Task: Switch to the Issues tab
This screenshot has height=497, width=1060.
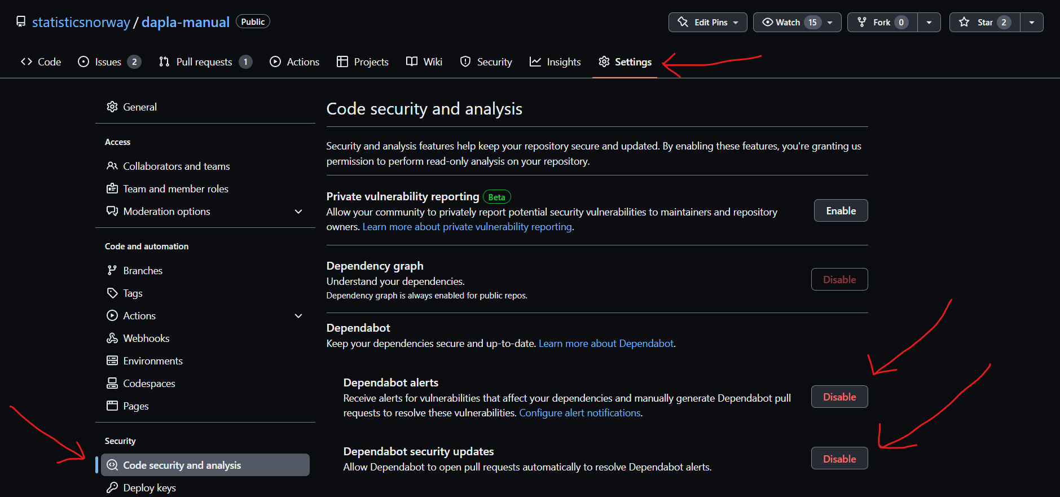Action: point(109,61)
